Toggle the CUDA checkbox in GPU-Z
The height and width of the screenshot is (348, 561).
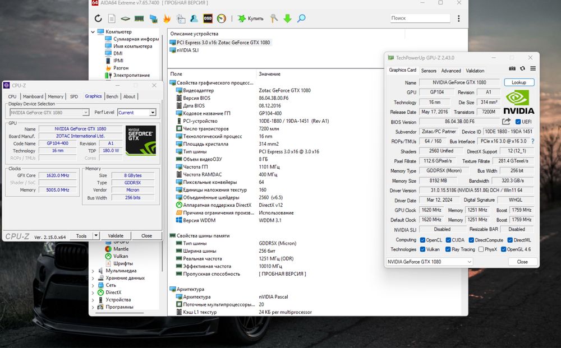(448, 240)
